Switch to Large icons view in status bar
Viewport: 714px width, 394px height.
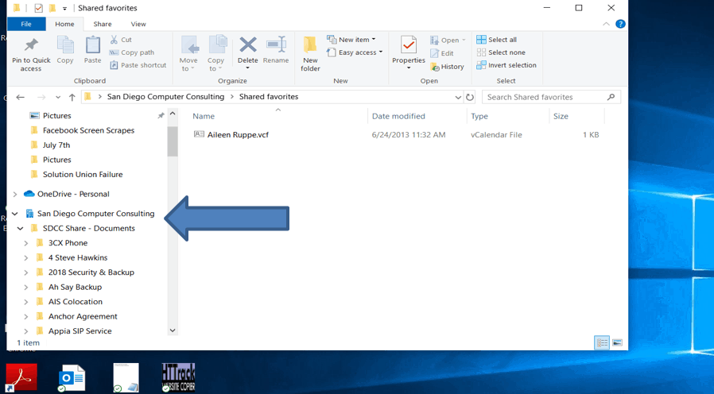tap(617, 342)
